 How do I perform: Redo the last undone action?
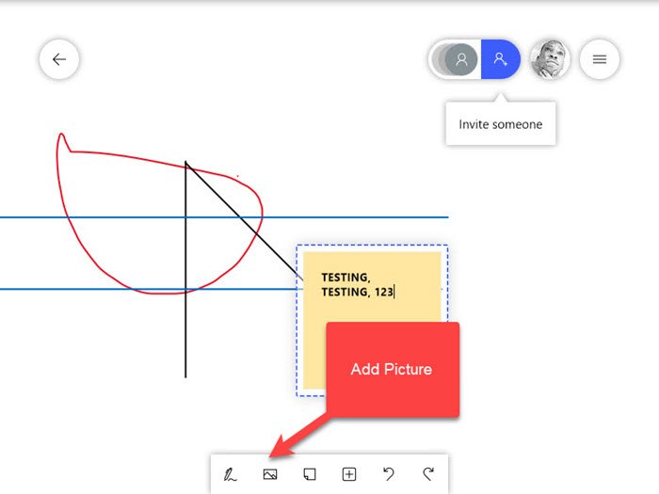(x=427, y=474)
